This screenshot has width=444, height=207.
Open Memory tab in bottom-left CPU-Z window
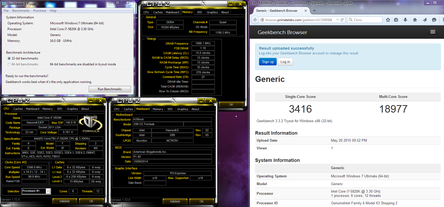coord(47,109)
